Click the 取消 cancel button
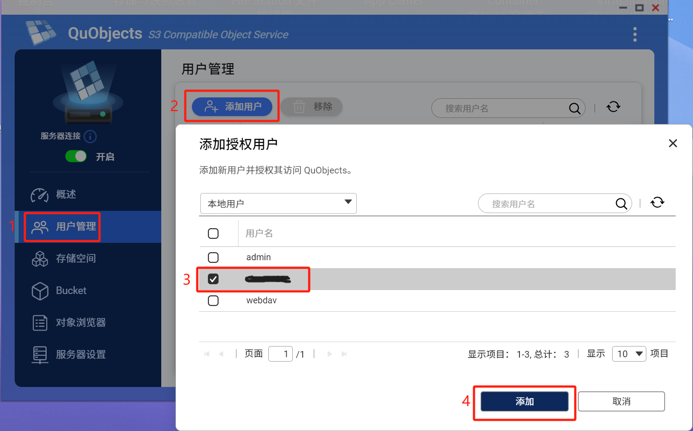693x431 pixels. [621, 402]
